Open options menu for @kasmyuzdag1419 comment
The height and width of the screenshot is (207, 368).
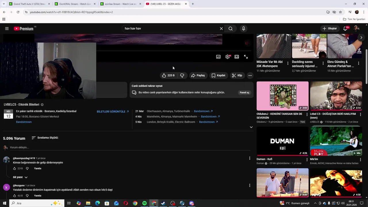tap(250, 158)
